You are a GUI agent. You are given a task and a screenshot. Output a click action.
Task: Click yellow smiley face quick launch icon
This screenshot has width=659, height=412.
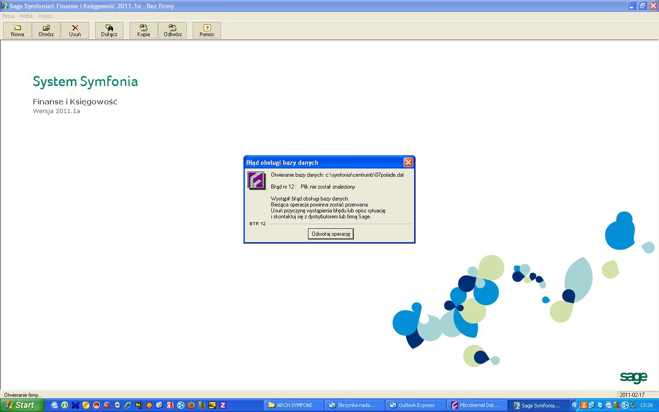[x=149, y=405]
